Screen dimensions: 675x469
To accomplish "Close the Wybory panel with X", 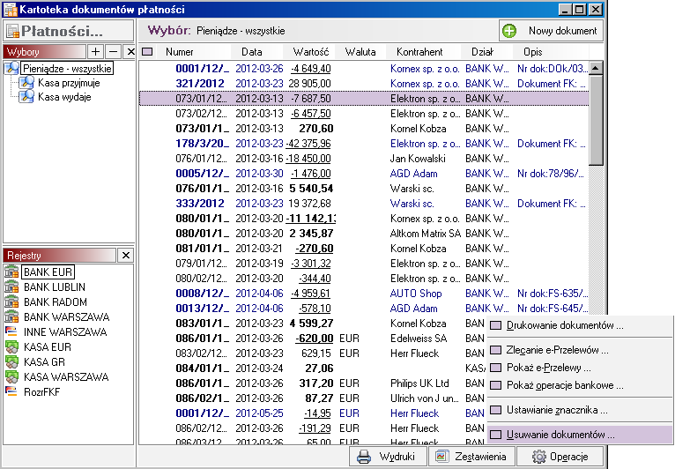I will tap(130, 52).
